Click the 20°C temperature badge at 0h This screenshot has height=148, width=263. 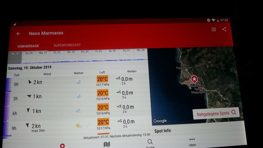click(102, 79)
